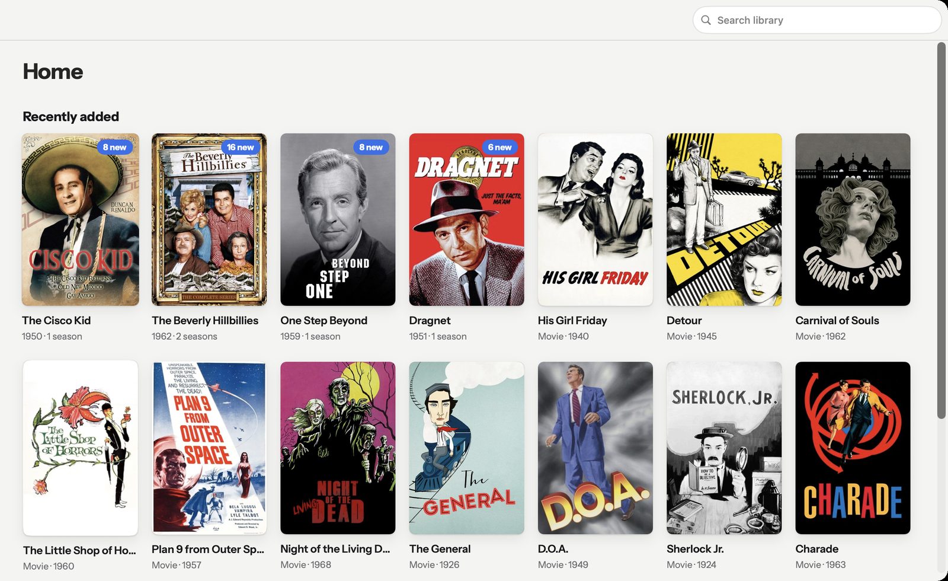Image resolution: width=948 pixels, height=581 pixels.
Task: Click the 8 new badge on One Step Beyond
Action: [371, 147]
